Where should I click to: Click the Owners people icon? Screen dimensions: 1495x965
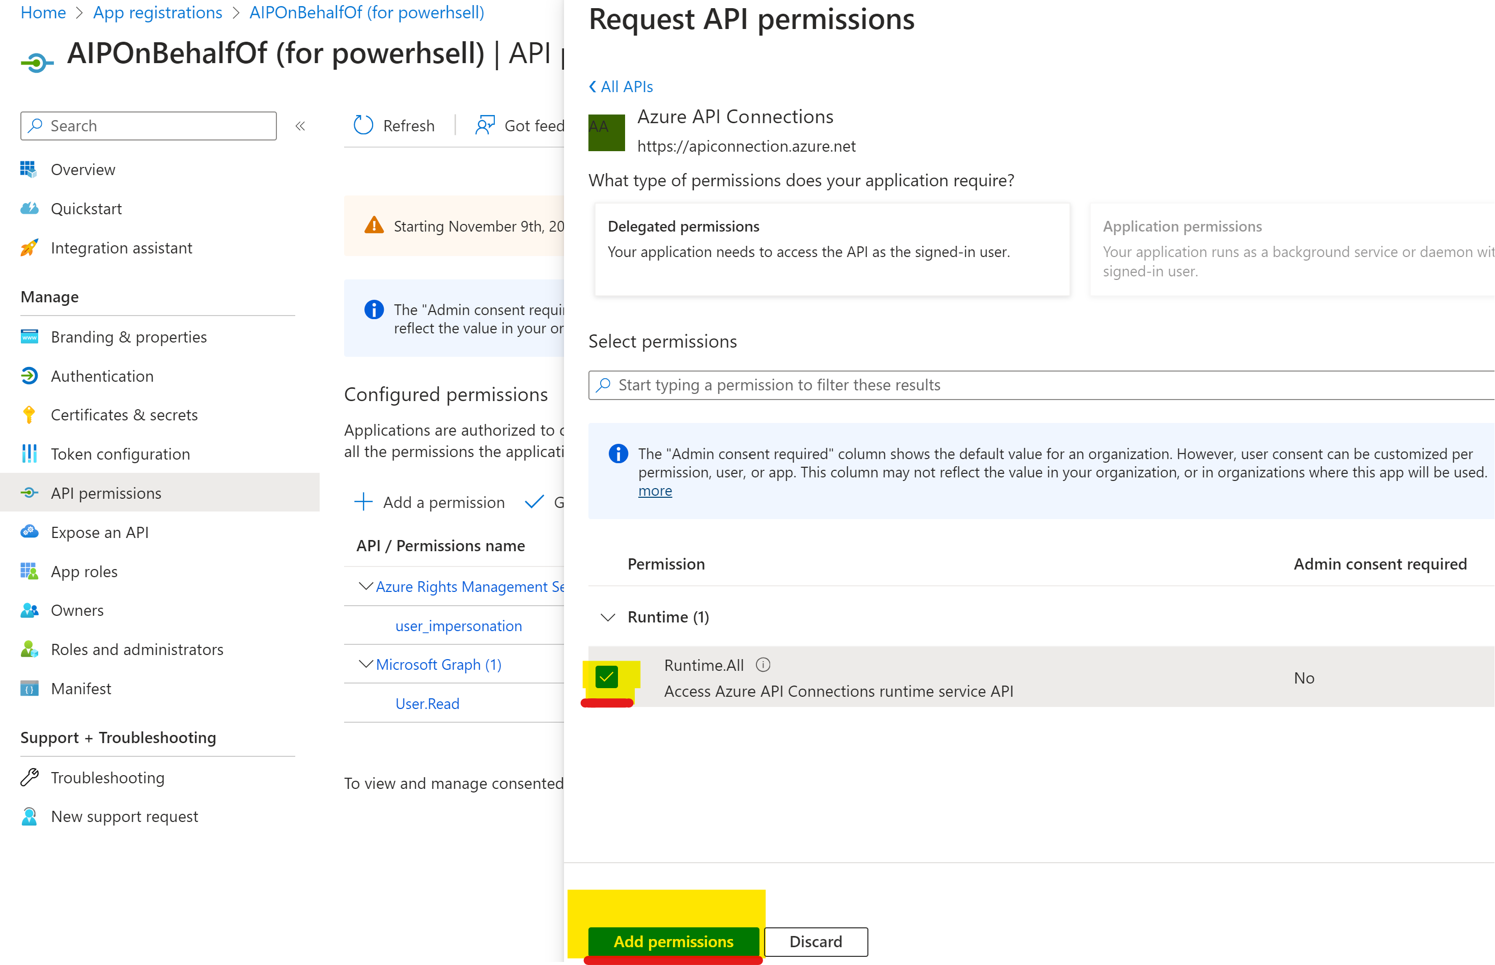point(29,610)
